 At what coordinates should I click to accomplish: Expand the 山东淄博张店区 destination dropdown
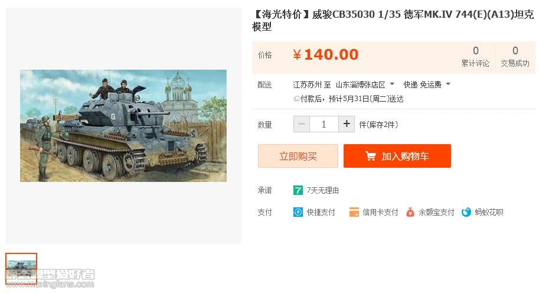pyautogui.click(x=392, y=84)
